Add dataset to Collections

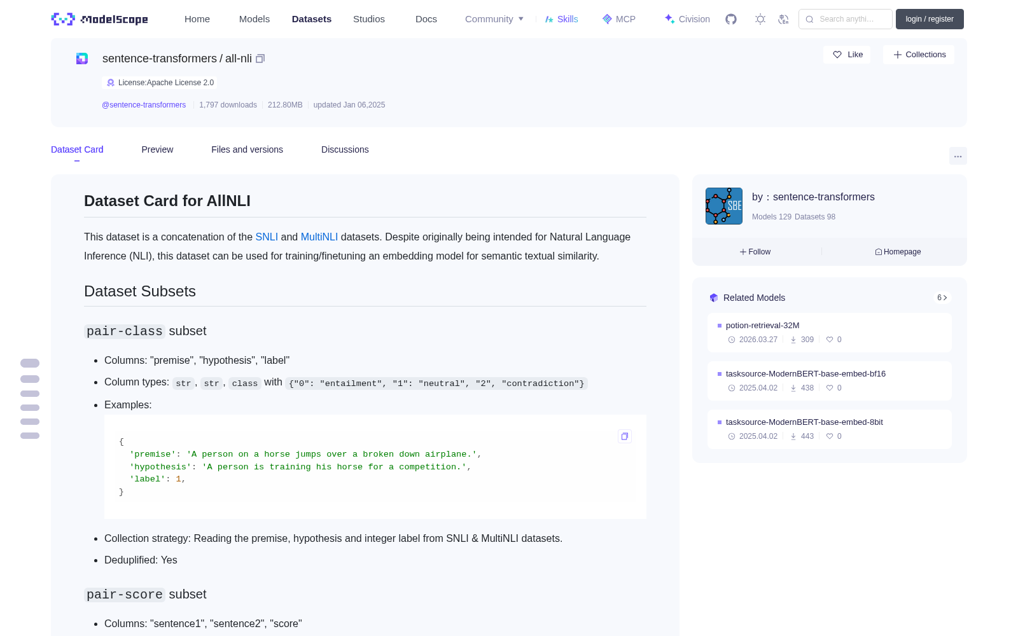pyautogui.click(x=919, y=55)
